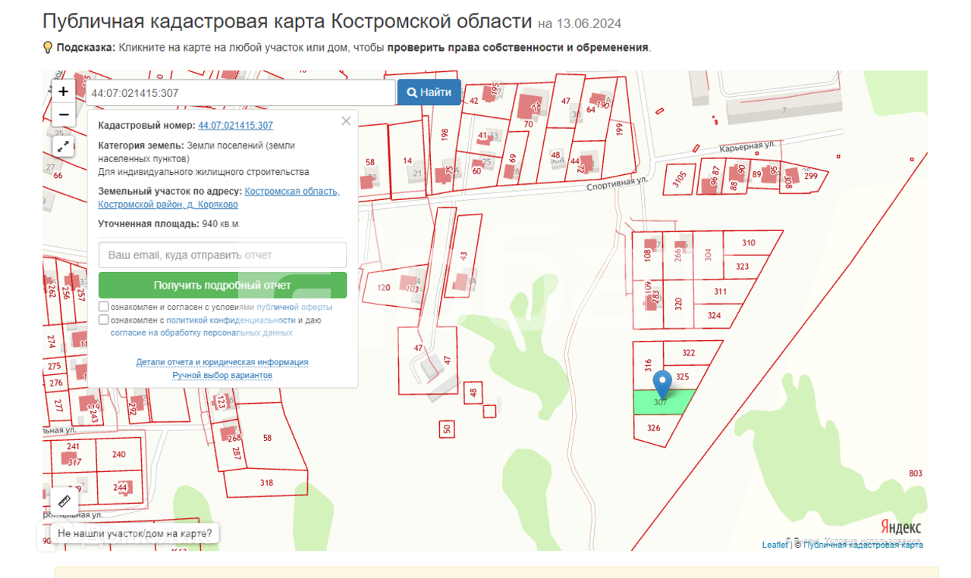
Task: Open the Leaflet attribution link
Action: point(775,545)
